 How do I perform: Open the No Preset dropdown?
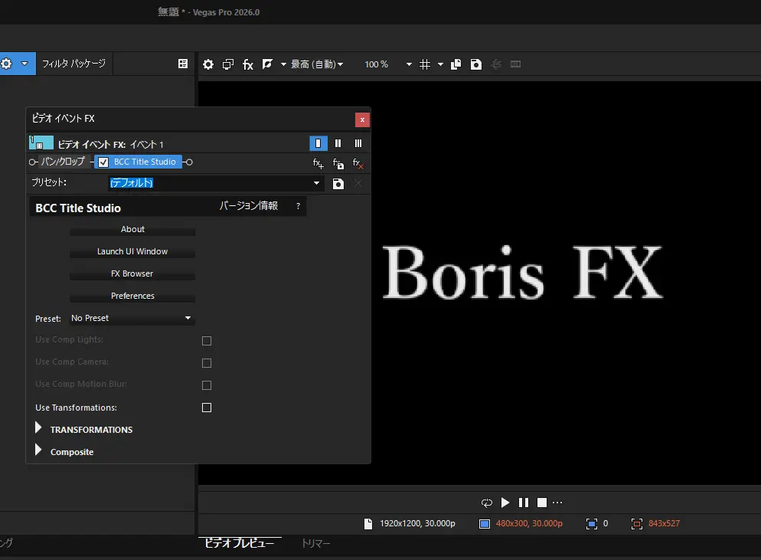(132, 318)
